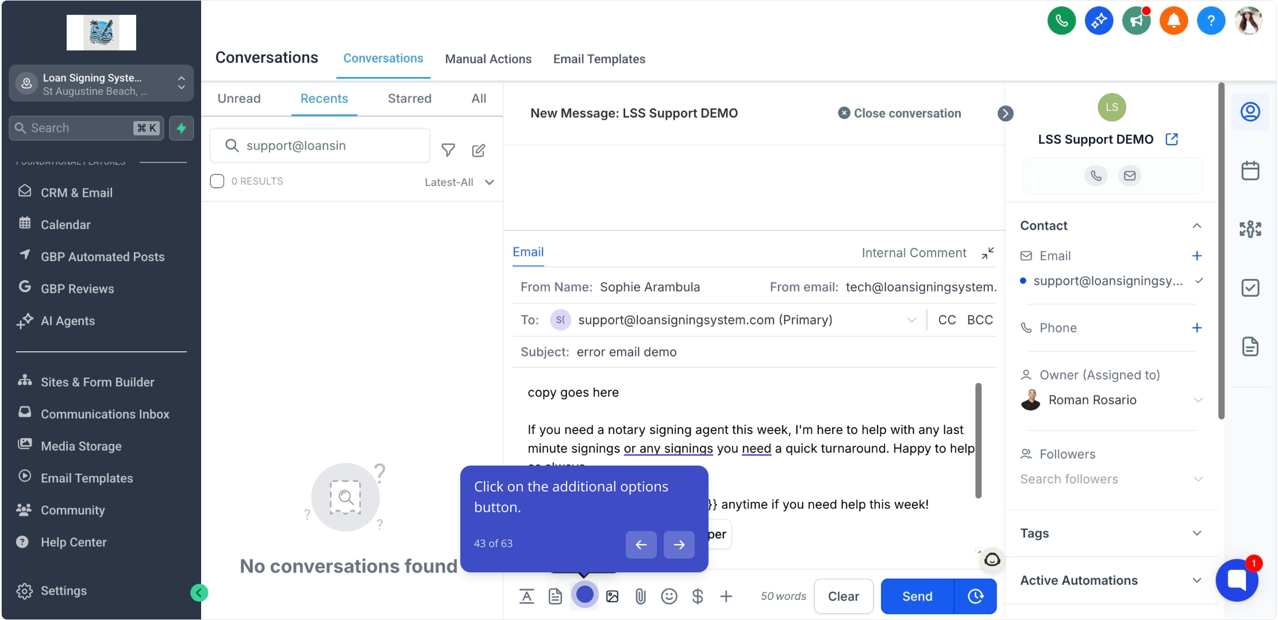1278x620 pixels.
Task: Click the blue help question mark icon
Action: [1211, 21]
